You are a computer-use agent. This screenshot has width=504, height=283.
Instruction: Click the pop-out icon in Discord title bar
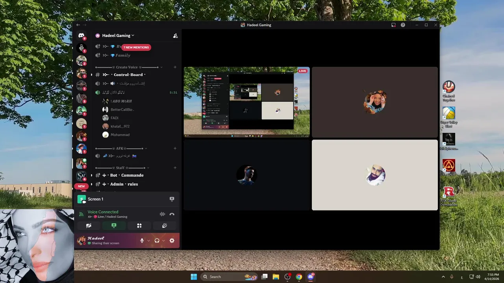click(393, 25)
